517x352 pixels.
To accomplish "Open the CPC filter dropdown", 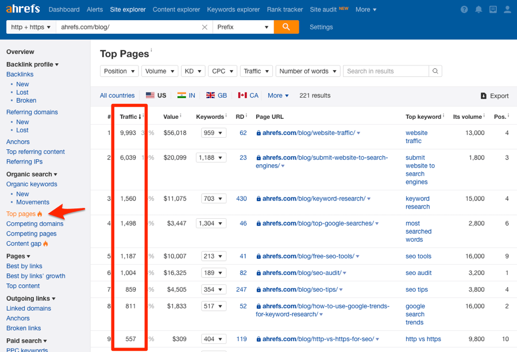I will tap(222, 71).
